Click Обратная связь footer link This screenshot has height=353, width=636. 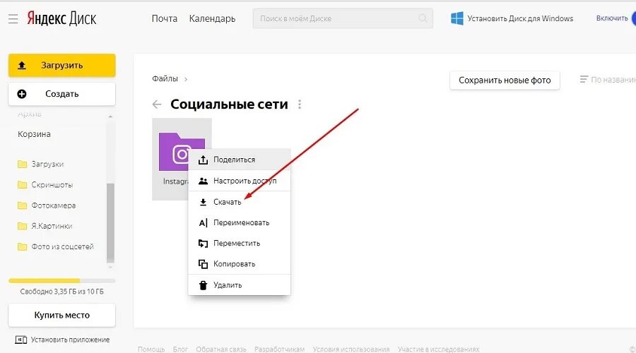point(221,349)
